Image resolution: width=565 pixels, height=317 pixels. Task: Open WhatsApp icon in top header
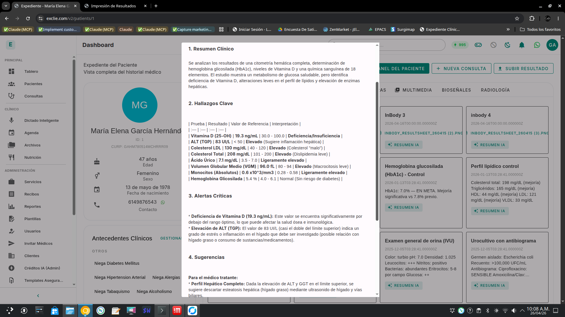(537, 45)
